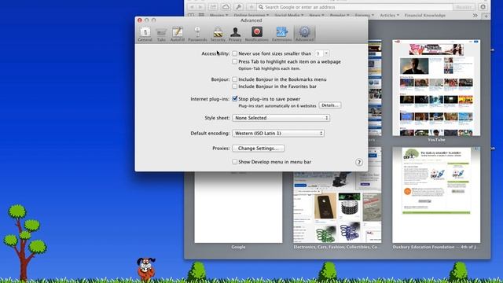Expand the Forums bookmarks folder
This screenshot has height=283, width=503.
point(364,16)
